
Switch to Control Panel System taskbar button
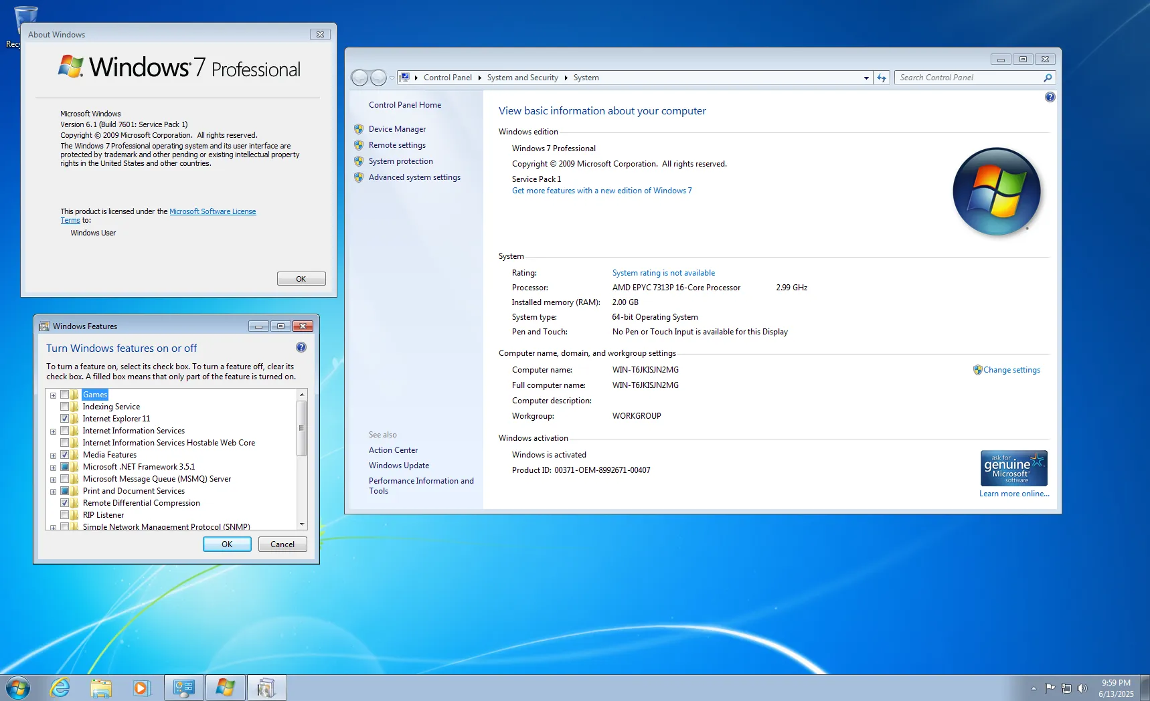[184, 688]
